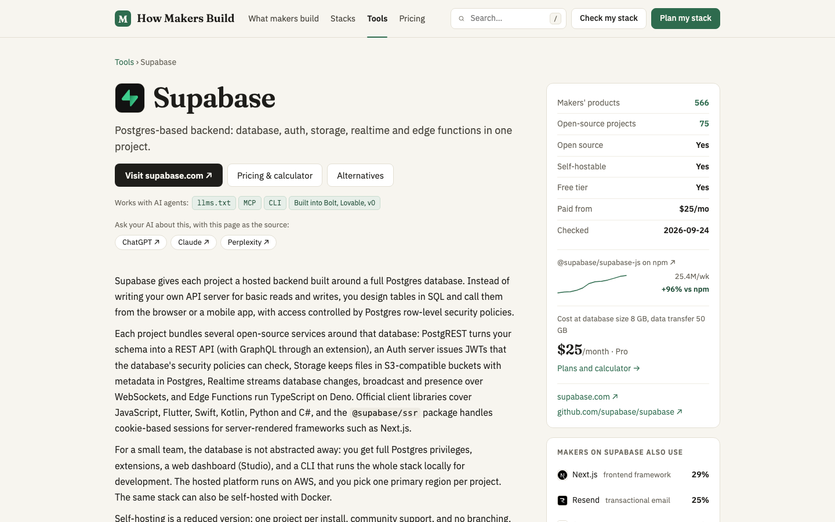
Task: Open the Alternatives button
Action: click(x=360, y=175)
